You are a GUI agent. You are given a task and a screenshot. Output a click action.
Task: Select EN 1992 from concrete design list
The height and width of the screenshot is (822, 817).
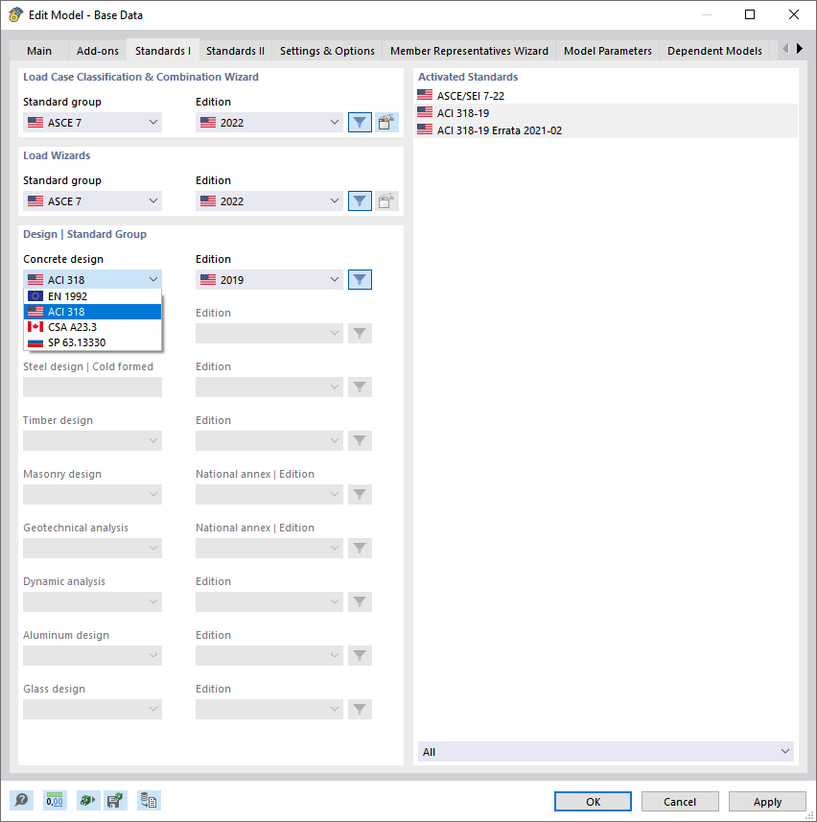click(92, 296)
